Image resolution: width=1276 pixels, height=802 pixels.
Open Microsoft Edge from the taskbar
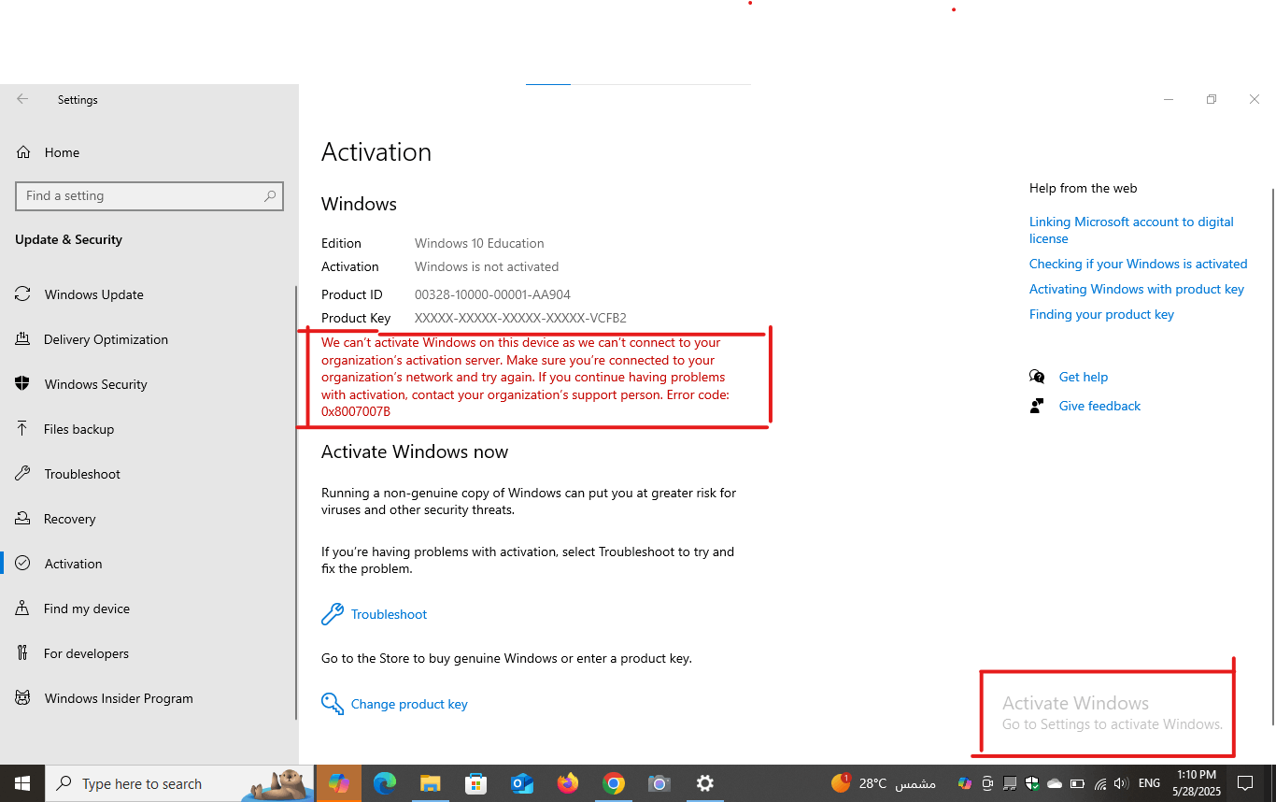[x=385, y=783]
